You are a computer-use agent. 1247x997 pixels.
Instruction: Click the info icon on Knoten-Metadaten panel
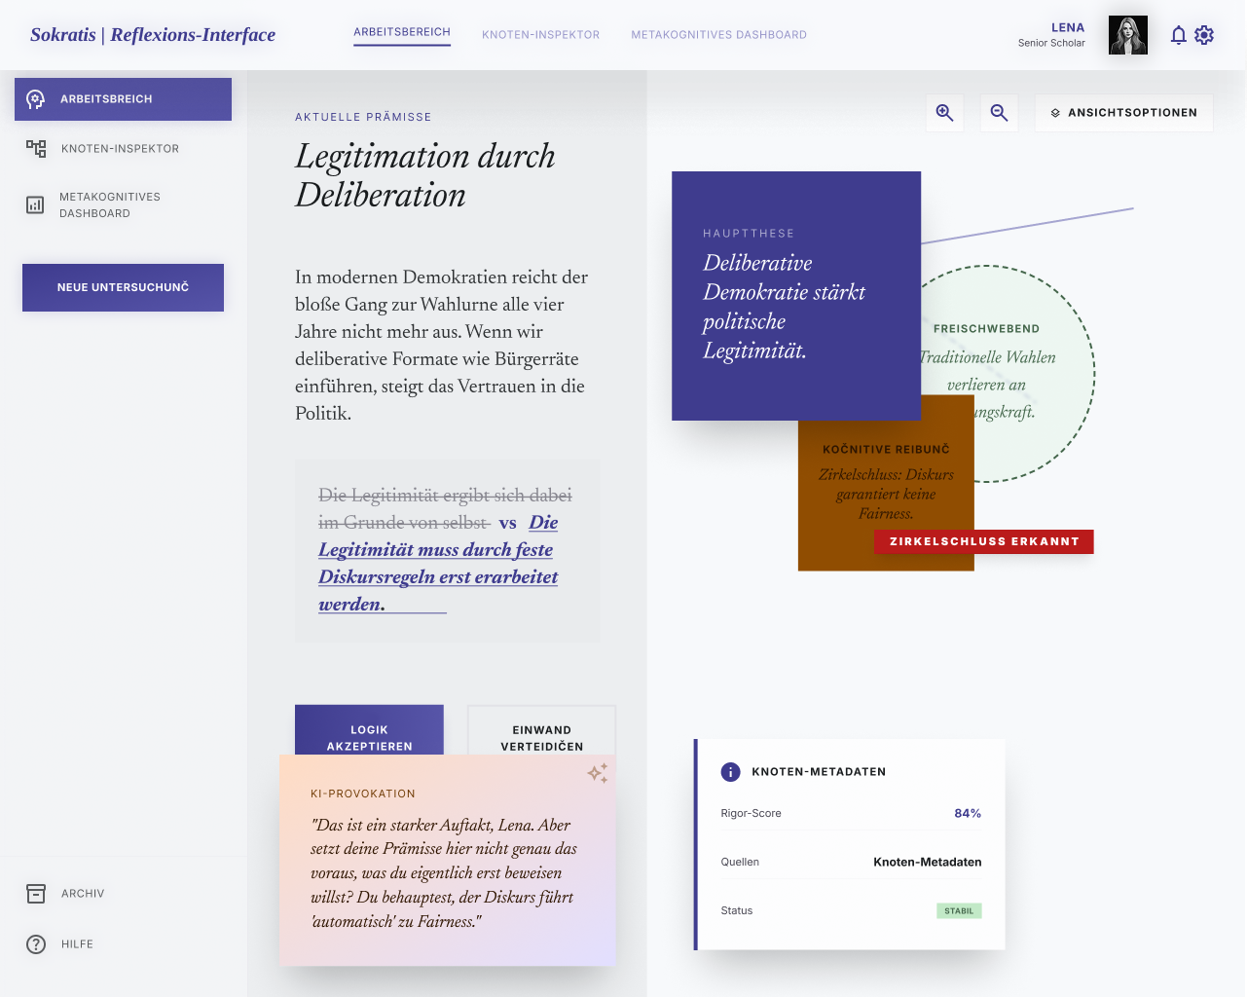click(x=731, y=771)
